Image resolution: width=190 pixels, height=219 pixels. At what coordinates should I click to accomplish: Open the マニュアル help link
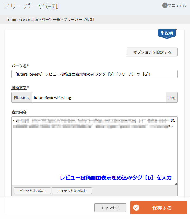coord(177,5)
